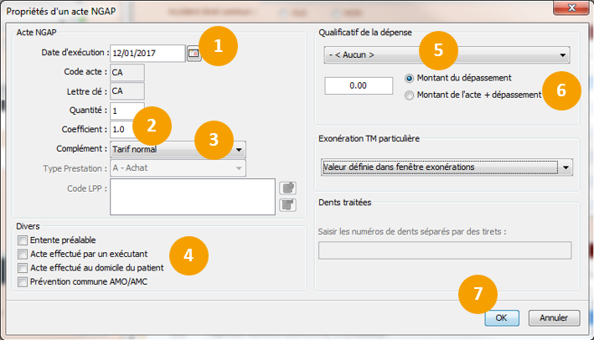Expand the Complément dropdown showing Tarif normal
The height and width of the screenshot is (340, 594).
(240, 149)
